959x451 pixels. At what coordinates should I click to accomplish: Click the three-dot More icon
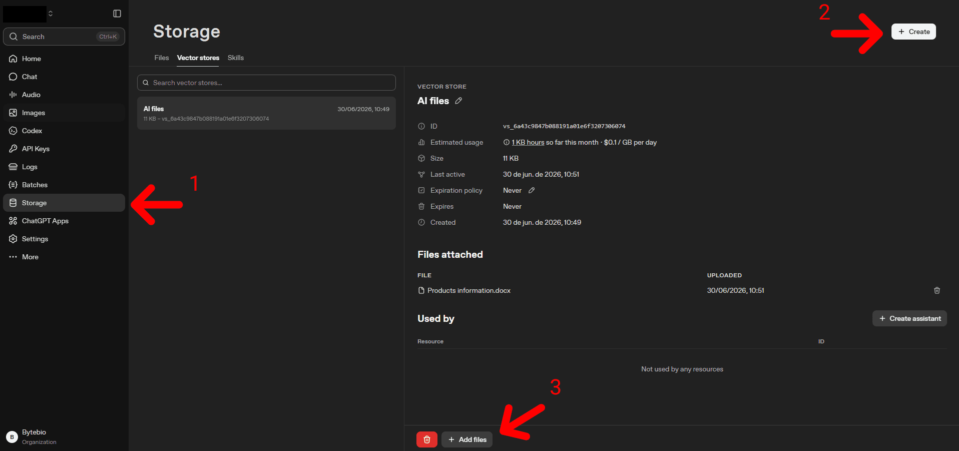[x=13, y=257]
